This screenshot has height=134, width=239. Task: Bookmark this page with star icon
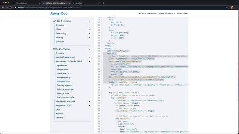(x=227, y=7)
